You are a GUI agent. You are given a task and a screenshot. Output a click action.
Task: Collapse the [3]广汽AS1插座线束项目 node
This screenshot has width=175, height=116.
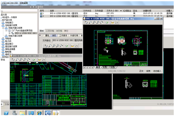[x=6, y=30]
